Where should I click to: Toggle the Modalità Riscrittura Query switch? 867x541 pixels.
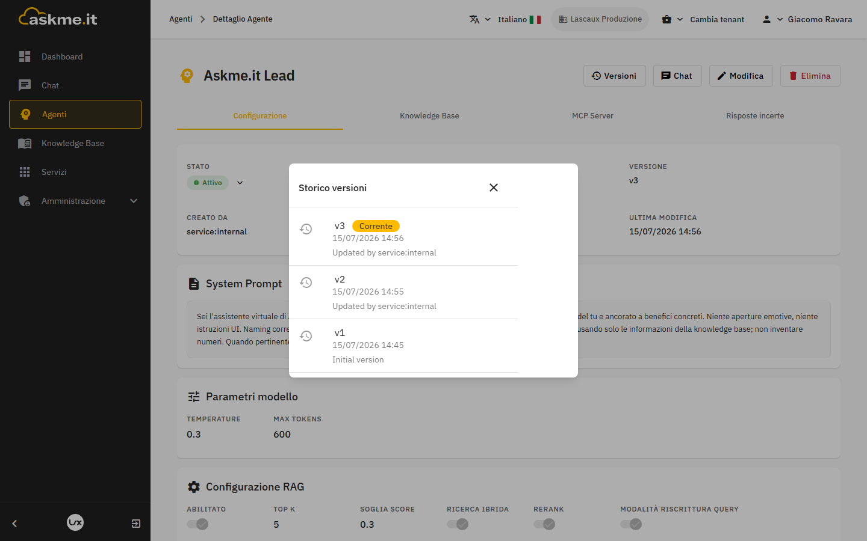coord(631,524)
